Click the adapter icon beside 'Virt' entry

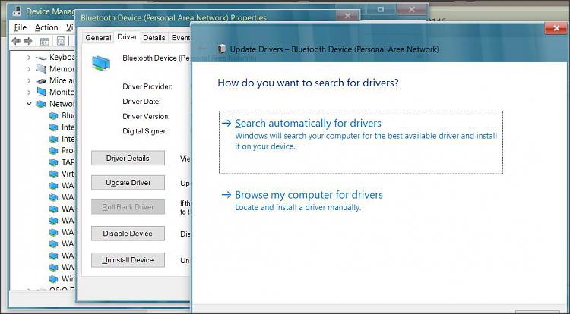coord(53,174)
